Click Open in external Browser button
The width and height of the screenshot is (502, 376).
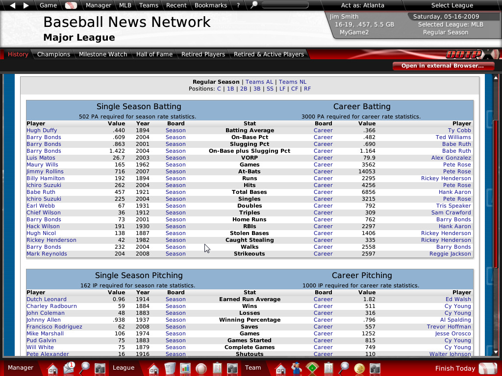click(x=442, y=66)
